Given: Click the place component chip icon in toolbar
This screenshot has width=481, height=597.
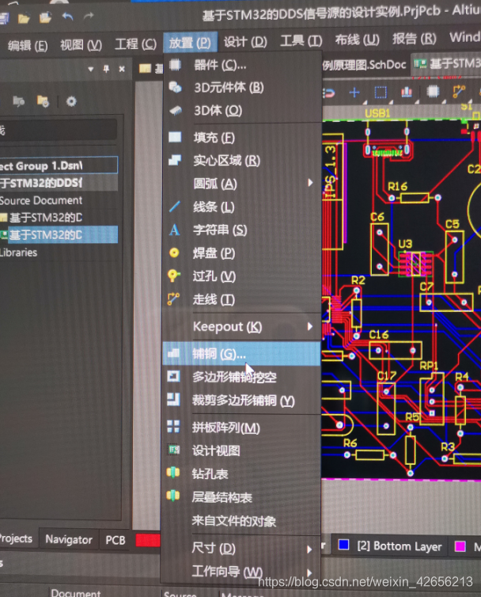Looking at the screenshot, I should click(x=433, y=91).
